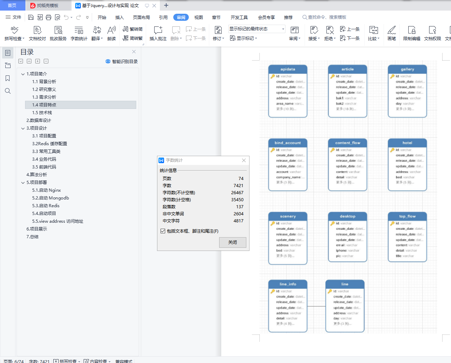Switch to the 开发工具 ribbon tab
The height and width of the screenshot is (363, 451).
tap(239, 17)
